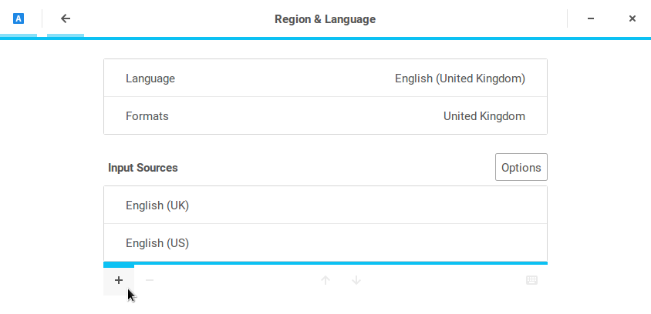Open the Formats setting row

[x=325, y=116]
